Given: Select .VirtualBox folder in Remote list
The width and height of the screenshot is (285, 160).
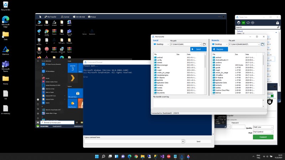Looking at the screenshot, I should (x=218, y=75).
